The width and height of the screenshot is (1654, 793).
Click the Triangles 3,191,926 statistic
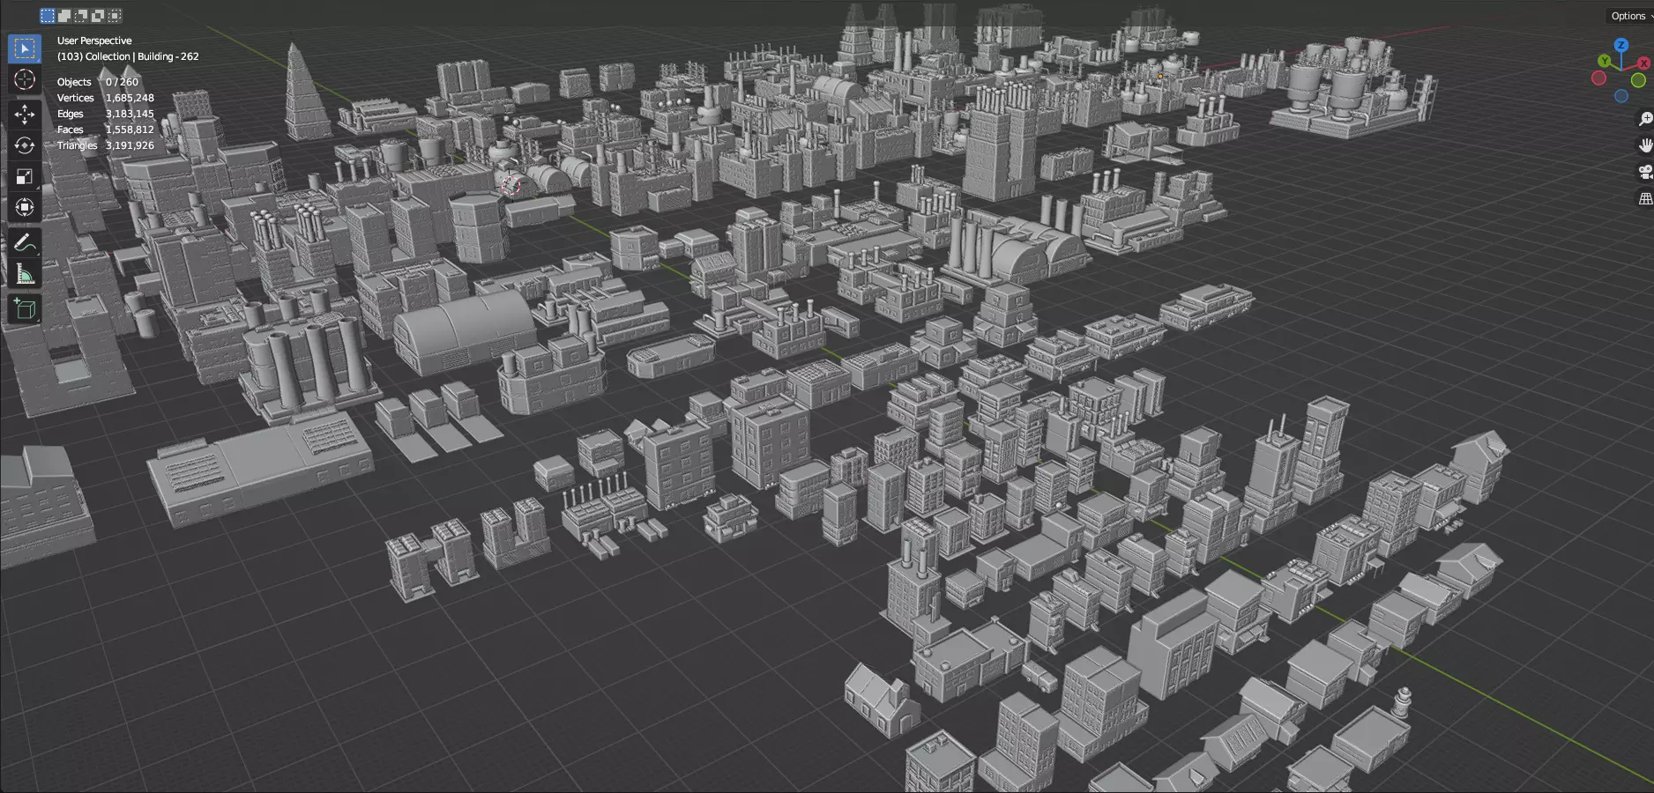(x=106, y=145)
